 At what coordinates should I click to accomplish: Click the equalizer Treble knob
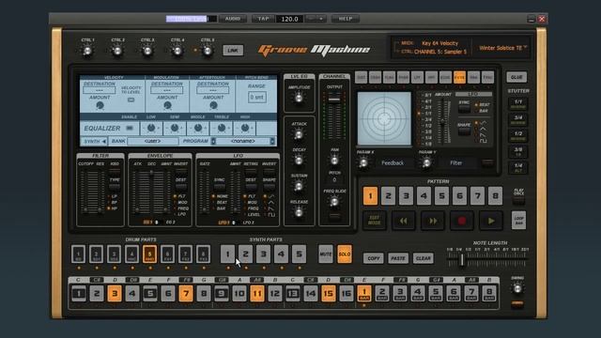pyautogui.click(x=222, y=128)
